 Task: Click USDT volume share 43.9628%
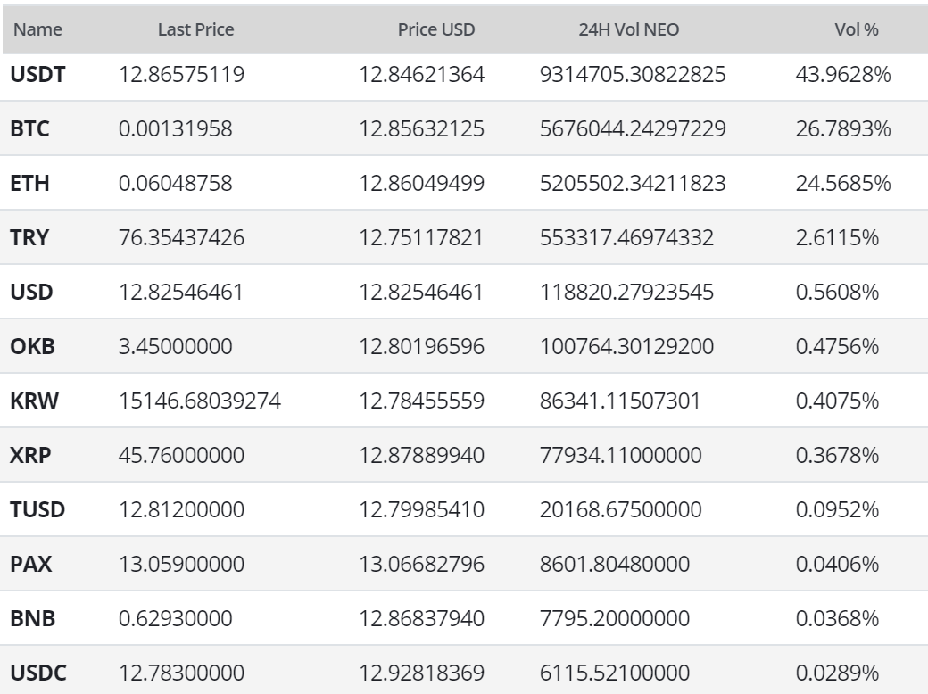[x=843, y=75]
